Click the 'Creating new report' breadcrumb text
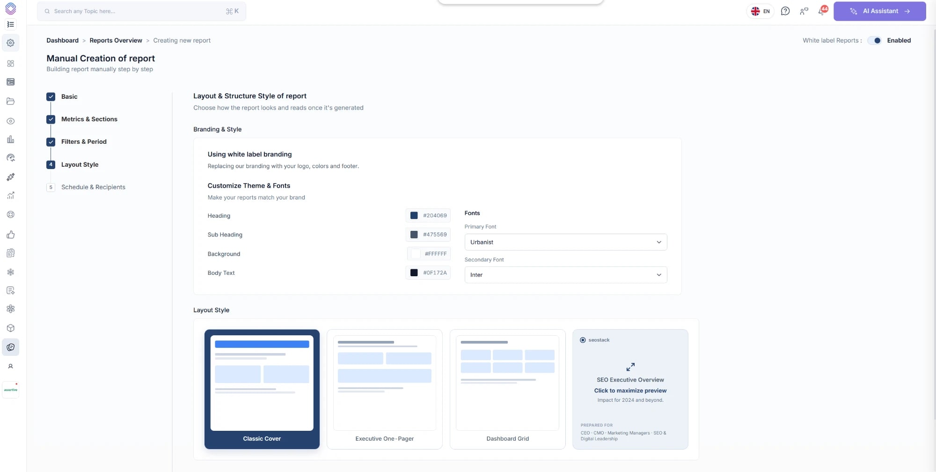Viewport: 936px width, 472px height. 182,40
